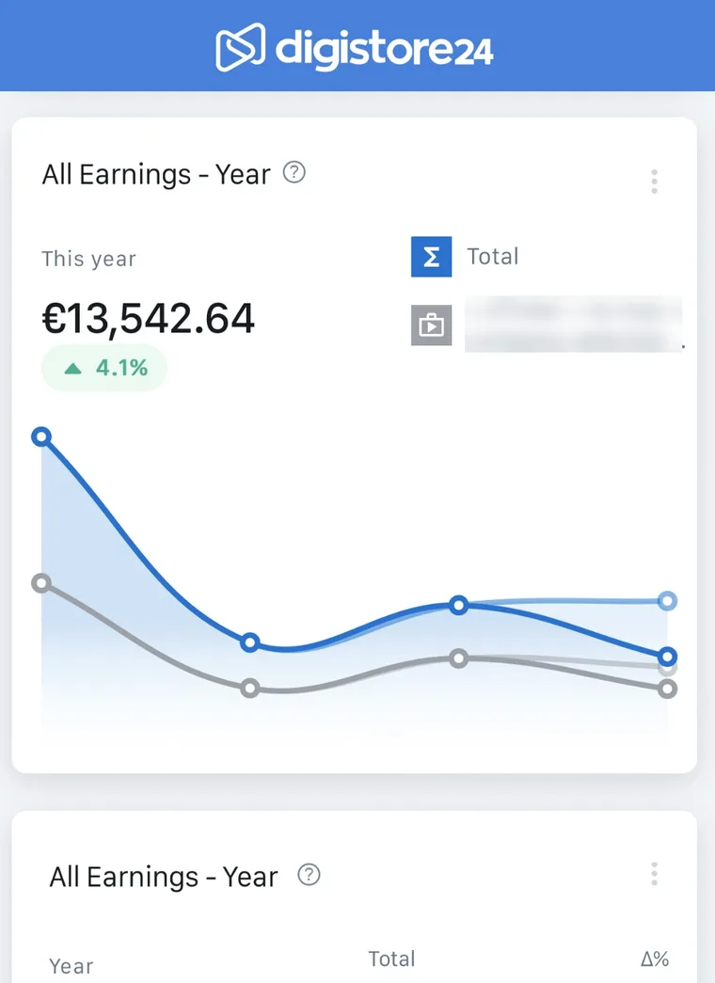Select first blue data point on chart
715x983 pixels.
pyautogui.click(x=41, y=436)
